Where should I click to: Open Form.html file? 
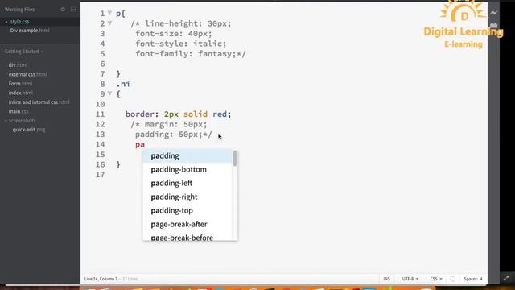tap(20, 84)
